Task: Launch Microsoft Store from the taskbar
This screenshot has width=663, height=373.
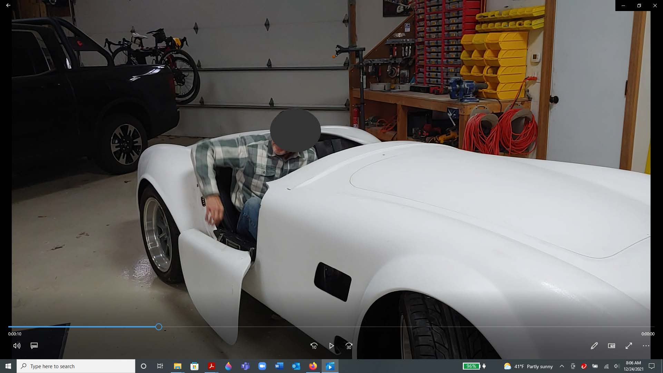Action: [195, 366]
